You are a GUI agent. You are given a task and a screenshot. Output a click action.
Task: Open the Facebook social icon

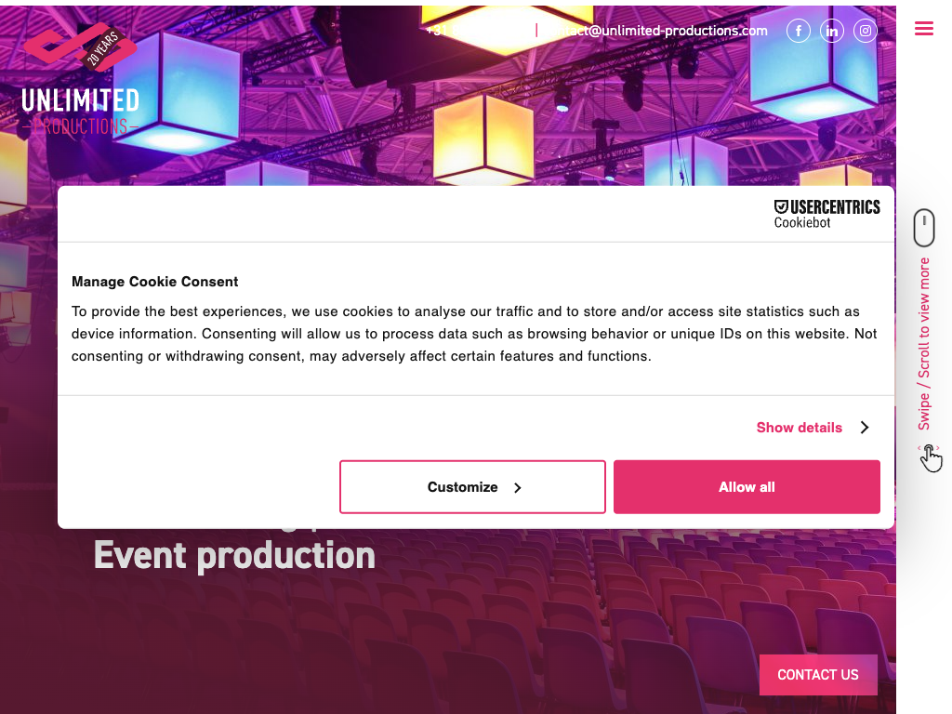[x=799, y=31]
